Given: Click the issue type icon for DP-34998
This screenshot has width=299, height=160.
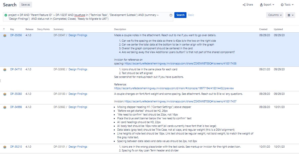Looking at the screenshot, I should tap(5, 107).
